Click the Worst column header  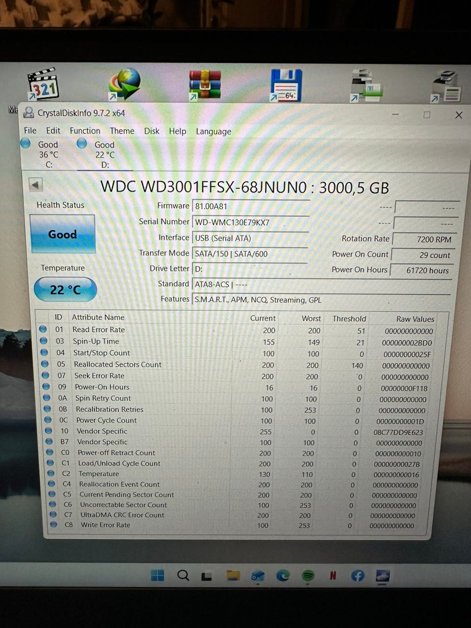pyautogui.click(x=311, y=318)
